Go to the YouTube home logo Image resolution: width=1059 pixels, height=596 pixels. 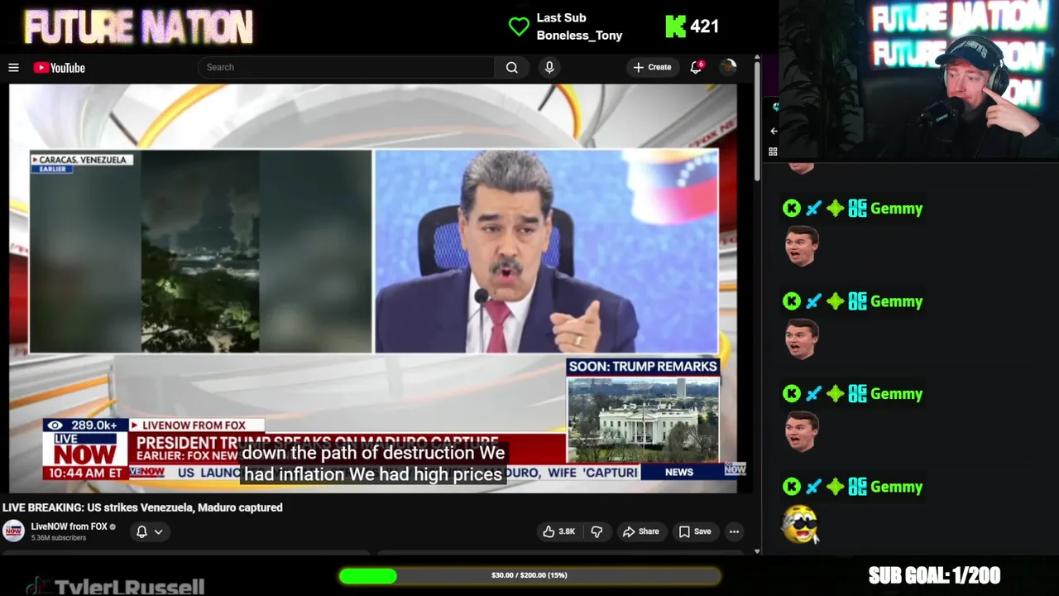click(59, 68)
